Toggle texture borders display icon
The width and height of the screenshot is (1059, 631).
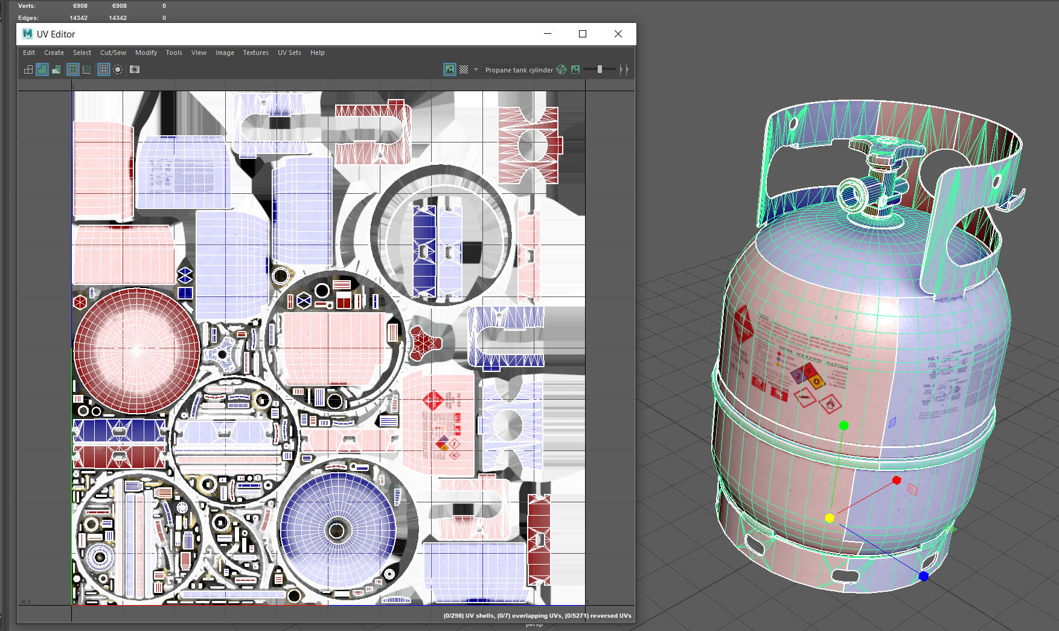(x=72, y=69)
